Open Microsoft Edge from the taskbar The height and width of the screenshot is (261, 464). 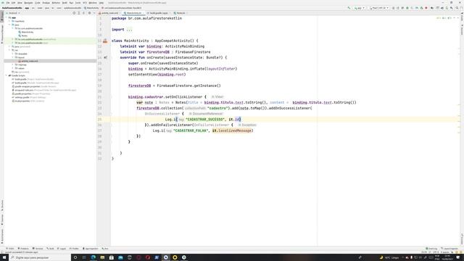94,257
